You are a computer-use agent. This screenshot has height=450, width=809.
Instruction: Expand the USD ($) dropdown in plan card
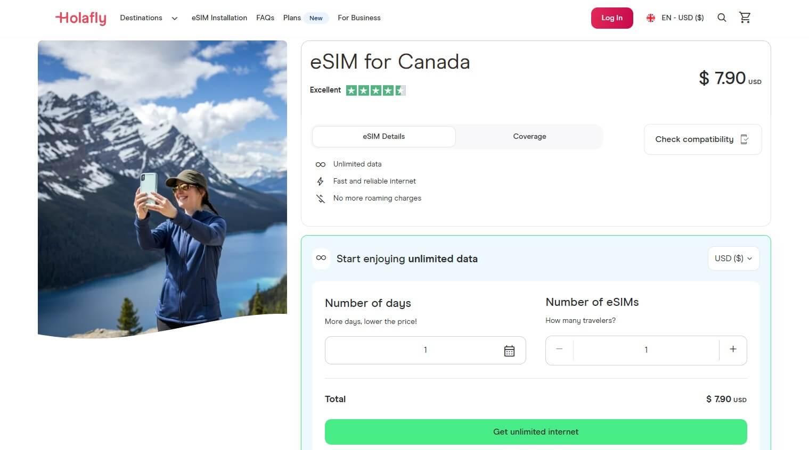tap(733, 259)
